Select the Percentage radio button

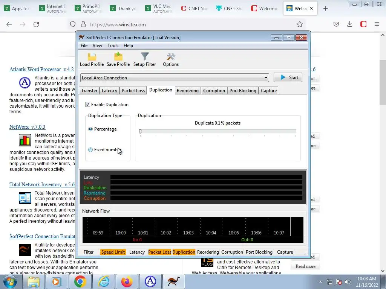(90, 129)
